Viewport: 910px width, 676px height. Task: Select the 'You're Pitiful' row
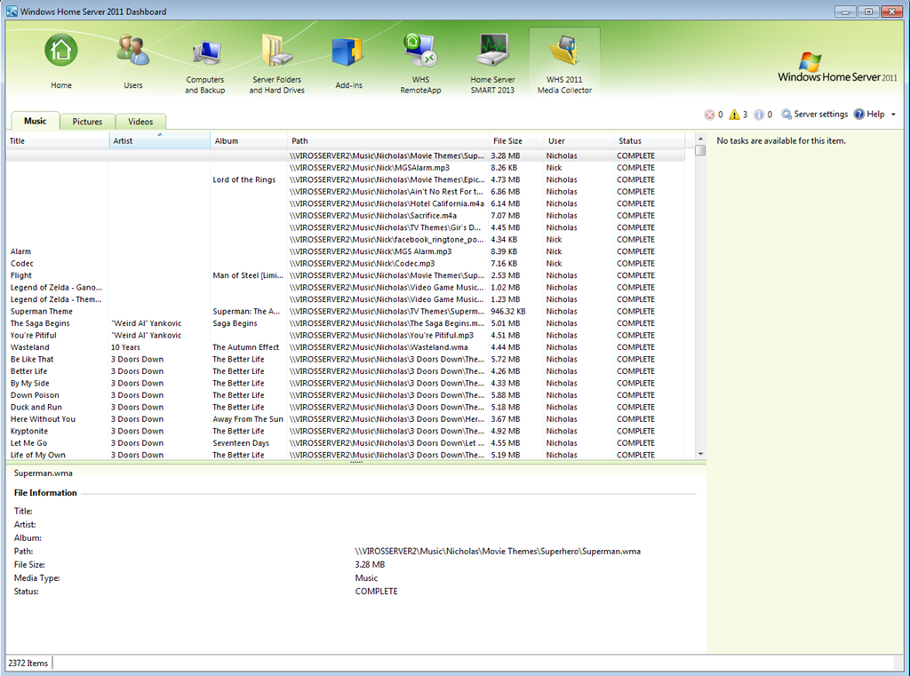tap(346, 336)
